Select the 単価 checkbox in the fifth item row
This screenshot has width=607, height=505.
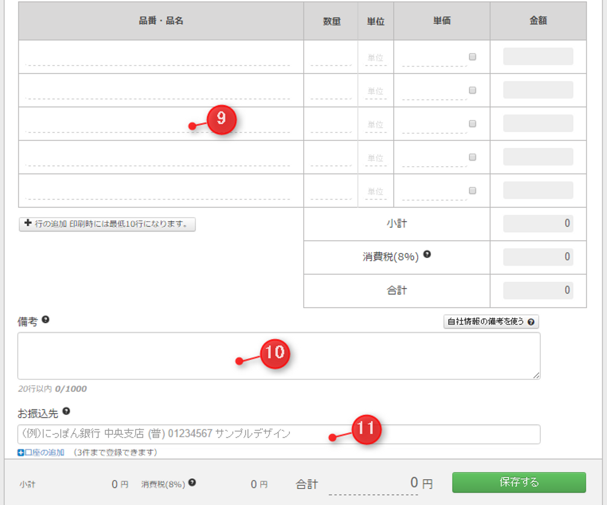click(x=473, y=191)
